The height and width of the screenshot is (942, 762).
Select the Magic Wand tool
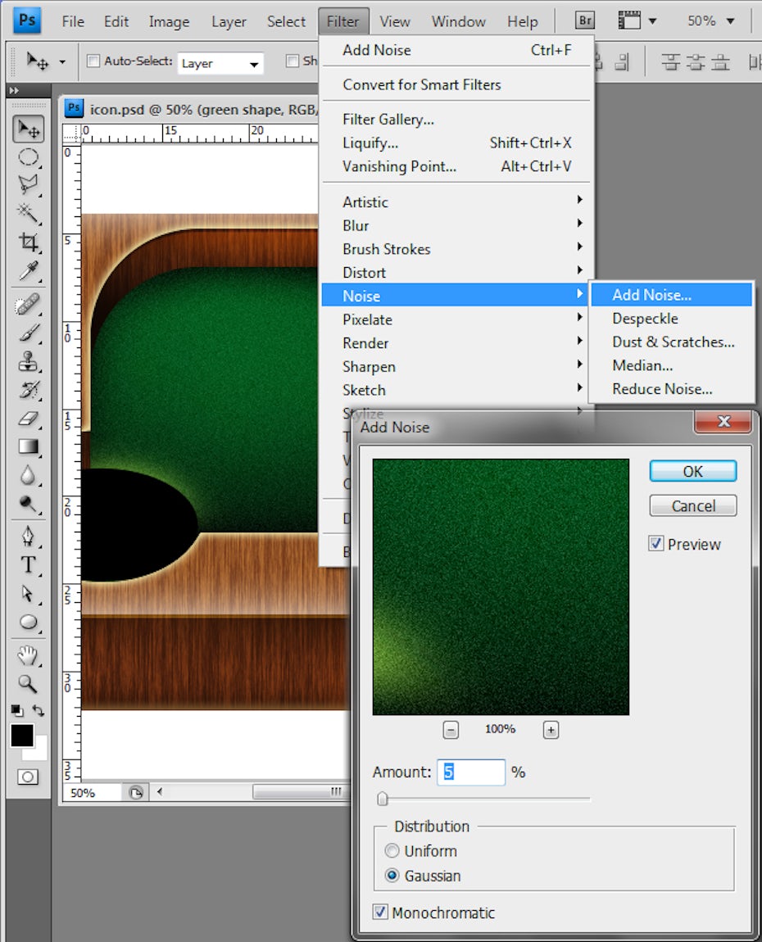coord(29,213)
